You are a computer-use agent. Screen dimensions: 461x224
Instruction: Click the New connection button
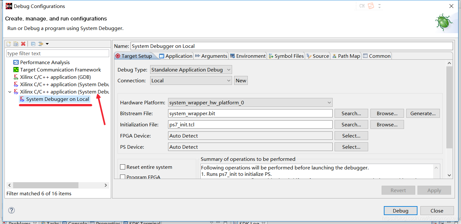click(241, 80)
